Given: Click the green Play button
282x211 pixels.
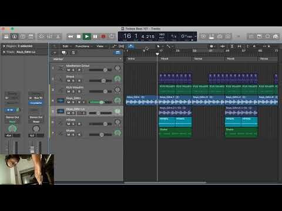Looking at the screenshot, I should (x=87, y=36).
